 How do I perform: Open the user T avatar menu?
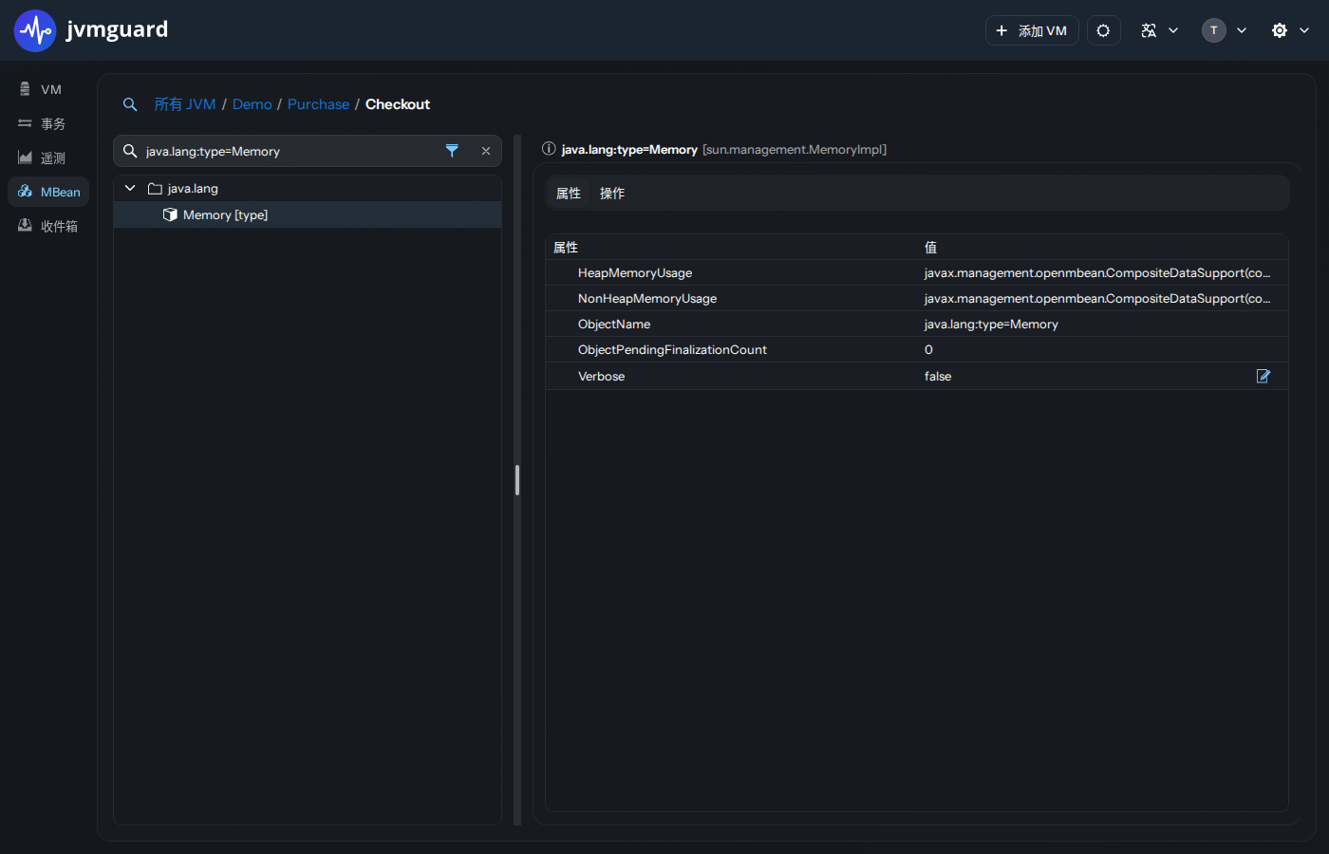pos(1225,30)
